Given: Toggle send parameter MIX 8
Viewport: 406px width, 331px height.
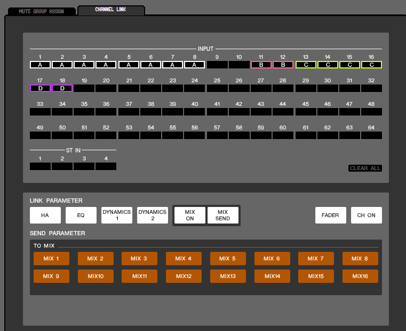Looking at the screenshot, I should [360, 259].
